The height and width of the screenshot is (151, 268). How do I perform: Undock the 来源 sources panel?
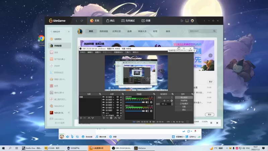tap(123, 94)
